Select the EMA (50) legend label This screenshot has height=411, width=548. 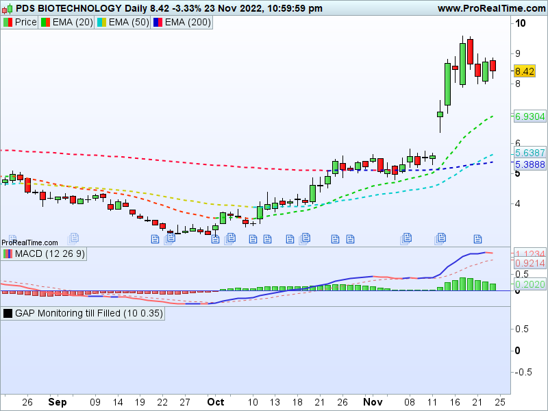pos(129,23)
